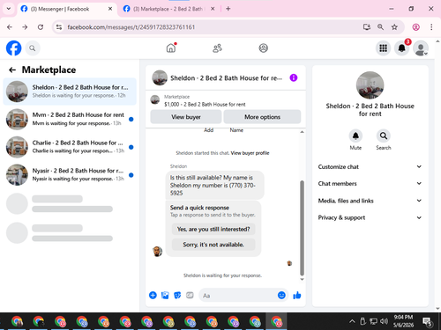Open a new browser tab
The height and width of the screenshot is (330, 441).
tap(228, 9)
